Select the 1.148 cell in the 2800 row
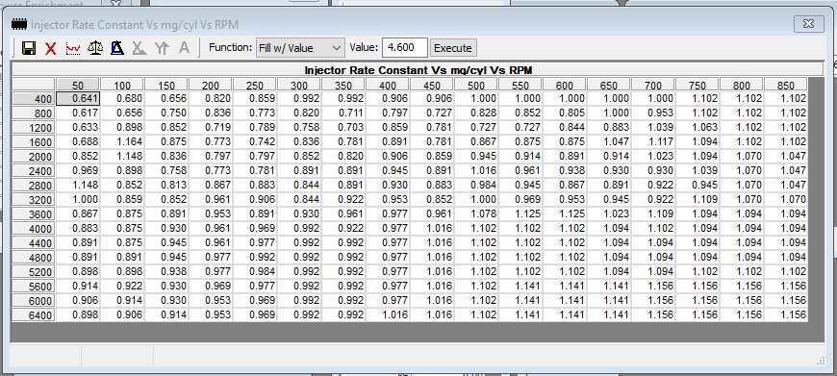The width and height of the screenshot is (837, 376). pyautogui.click(x=78, y=185)
